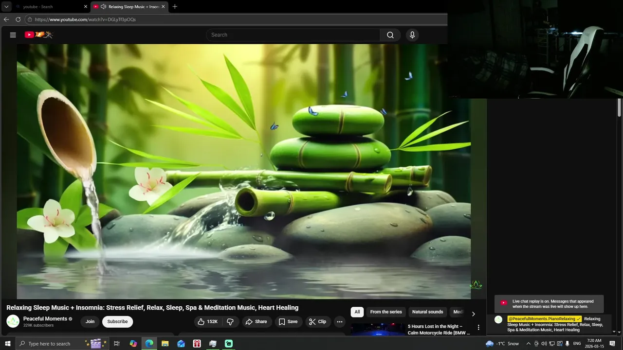Open the 5 Hours Lost in the Night video
This screenshot has height=350, width=623.
pos(439,330)
